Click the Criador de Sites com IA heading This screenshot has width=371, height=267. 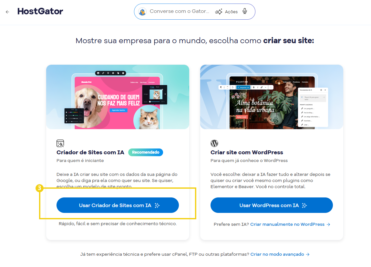click(90, 152)
